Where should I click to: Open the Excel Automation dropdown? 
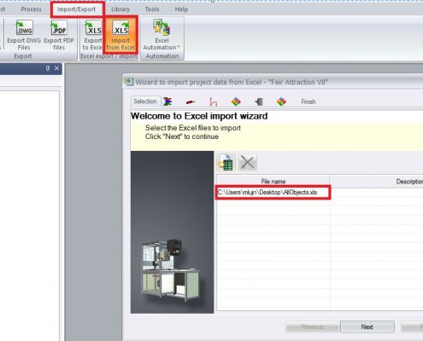pyautogui.click(x=162, y=35)
